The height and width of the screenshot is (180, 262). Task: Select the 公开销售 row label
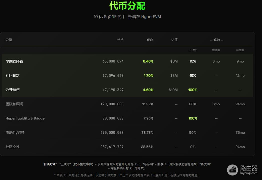click(12, 90)
